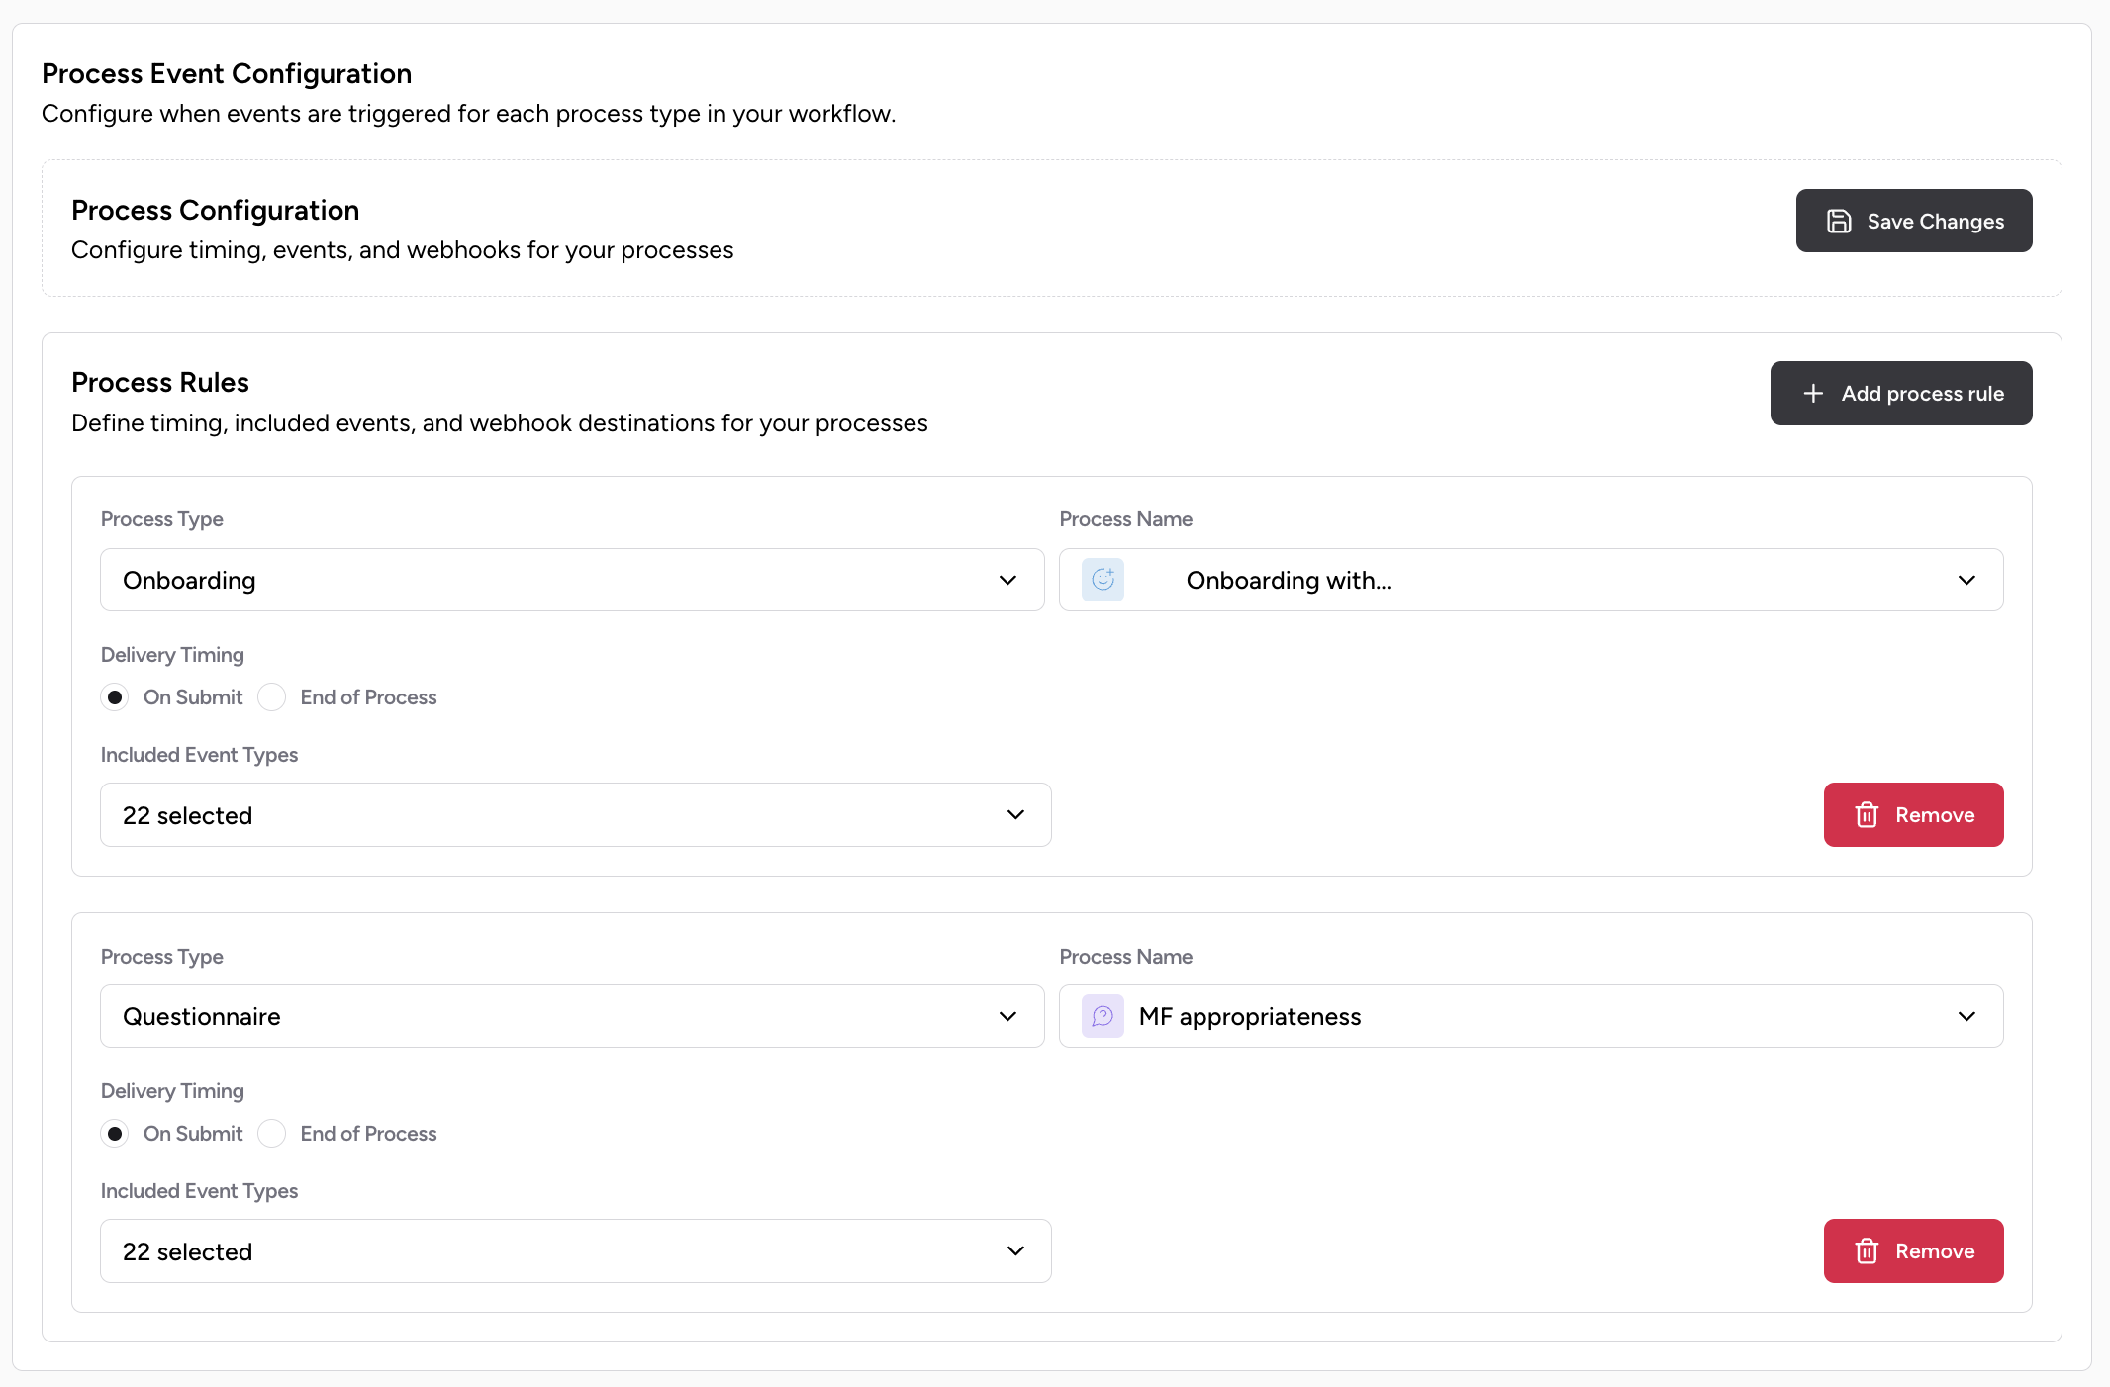
Task: Expand second rule's 22 selected event types
Action: click(x=575, y=1251)
